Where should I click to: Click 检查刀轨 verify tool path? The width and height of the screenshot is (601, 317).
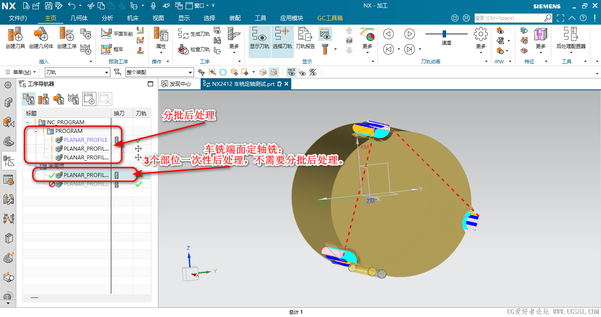[194, 49]
